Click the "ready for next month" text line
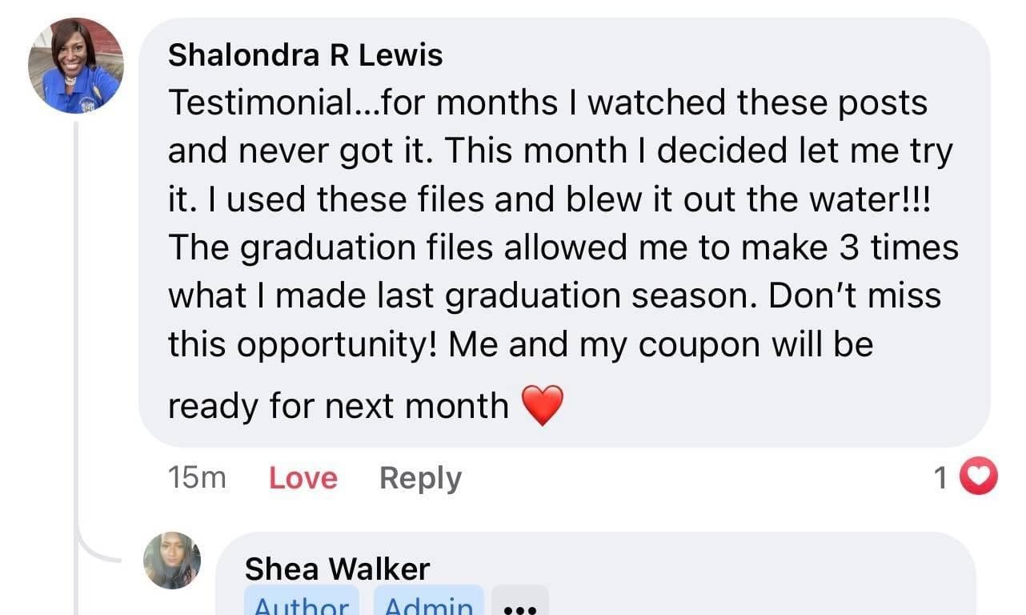Screen dimensions: 1026x615 coord(338,406)
